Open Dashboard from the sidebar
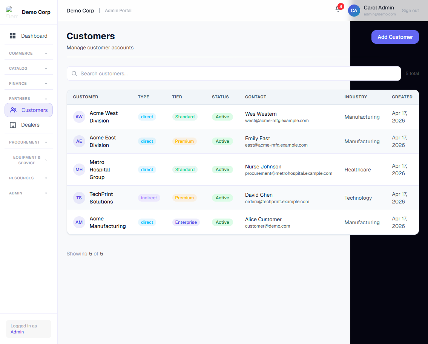The image size is (428, 344). tap(28, 36)
